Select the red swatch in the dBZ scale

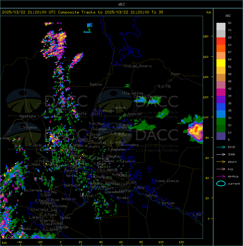click(221, 41)
